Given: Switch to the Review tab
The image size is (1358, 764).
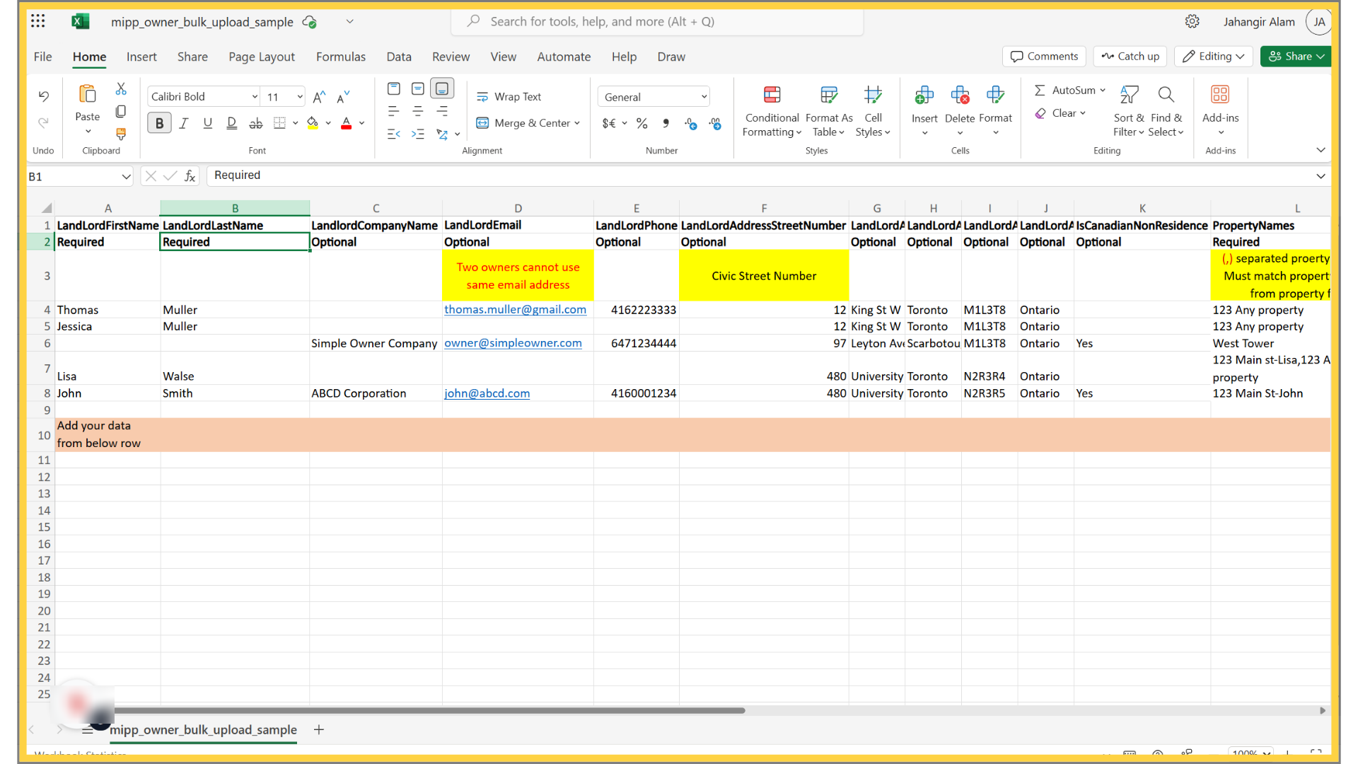Looking at the screenshot, I should tap(451, 57).
